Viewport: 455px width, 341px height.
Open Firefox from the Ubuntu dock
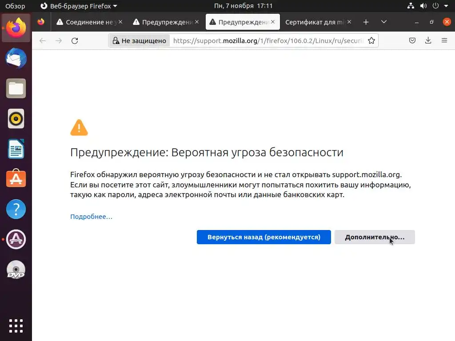coord(16,28)
